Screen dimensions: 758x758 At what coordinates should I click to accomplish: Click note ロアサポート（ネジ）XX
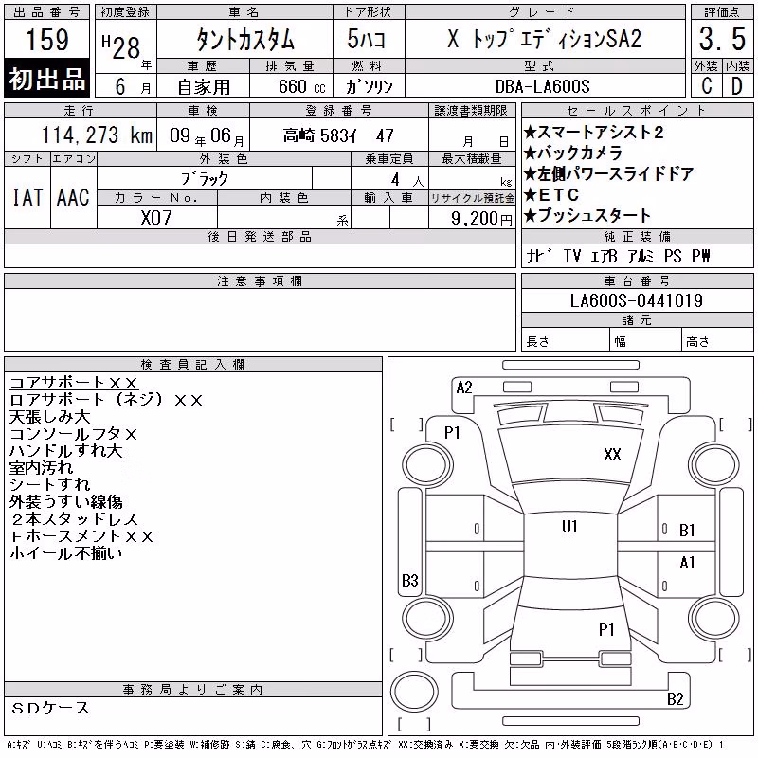pos(106,400)
